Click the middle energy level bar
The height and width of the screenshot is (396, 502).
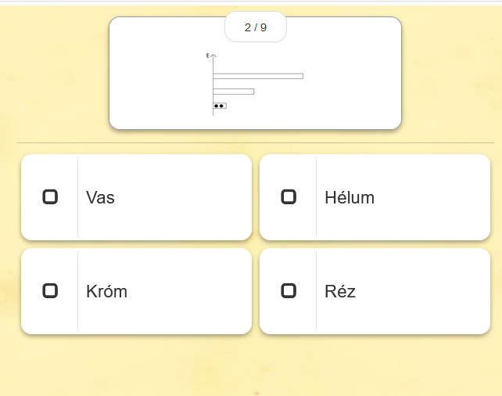coord(233,92)
